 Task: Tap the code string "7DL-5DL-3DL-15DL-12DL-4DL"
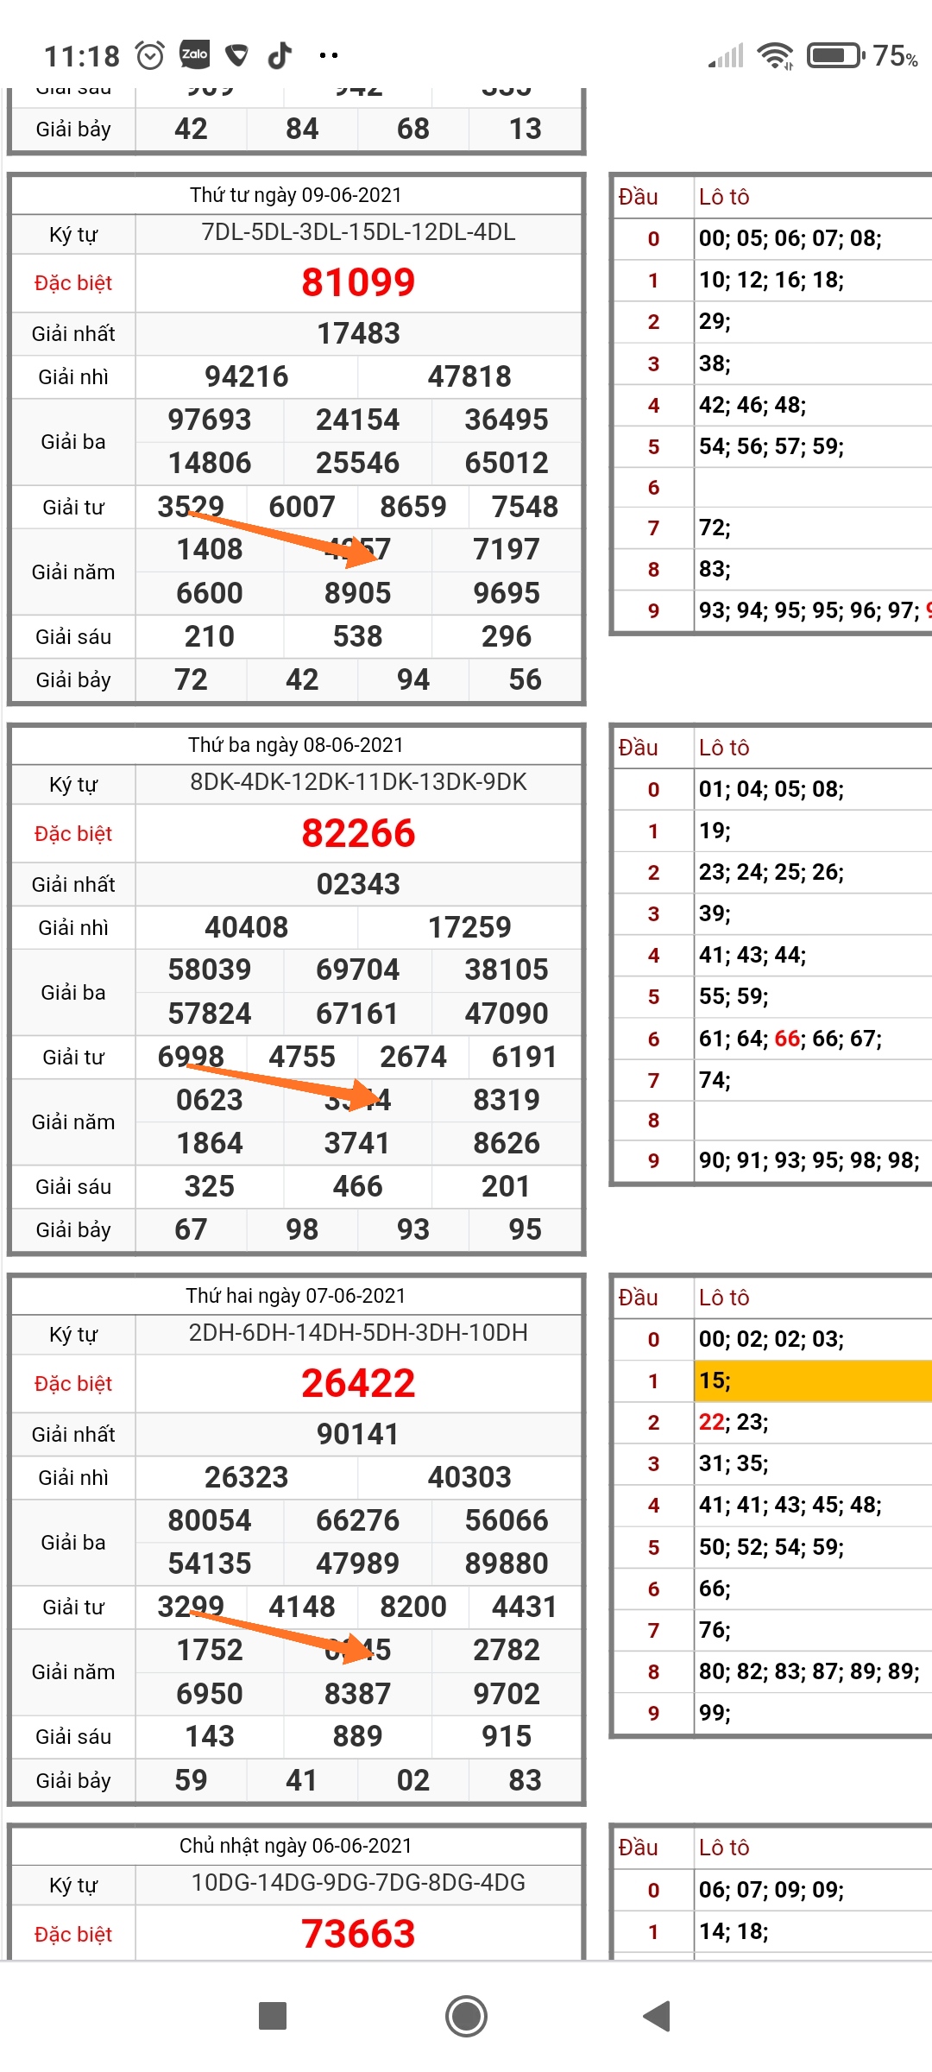coord(358,232)
